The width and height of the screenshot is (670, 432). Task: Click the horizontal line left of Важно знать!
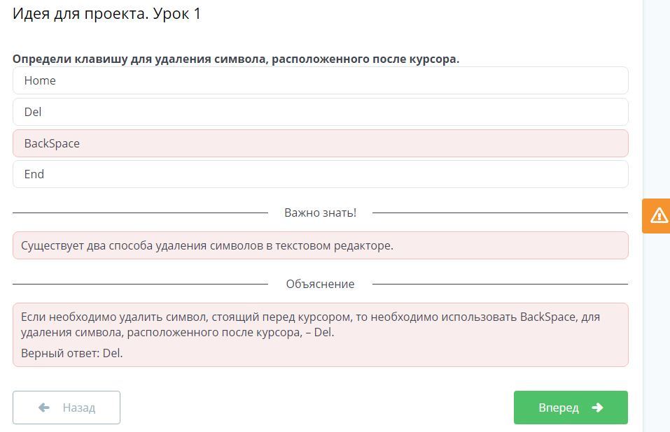140,213
